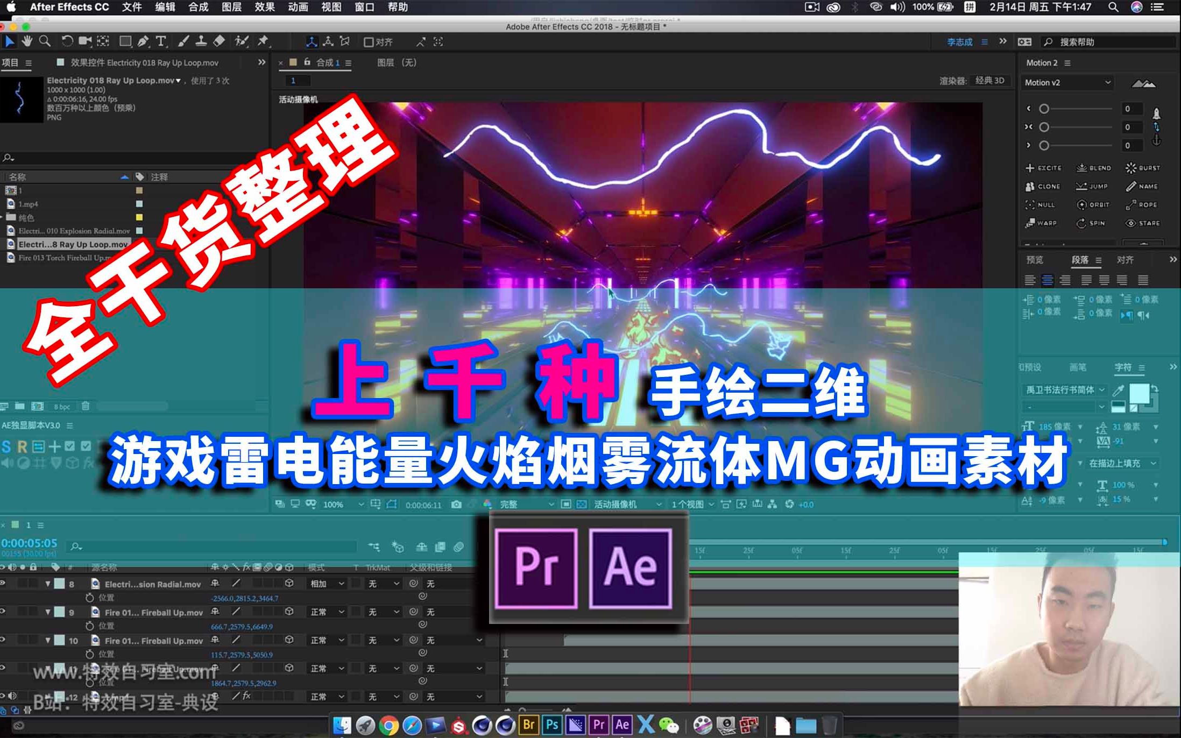Click Motion 2 WARP tool
This screenshot has height=738, width=1181.
point(1041,223)
